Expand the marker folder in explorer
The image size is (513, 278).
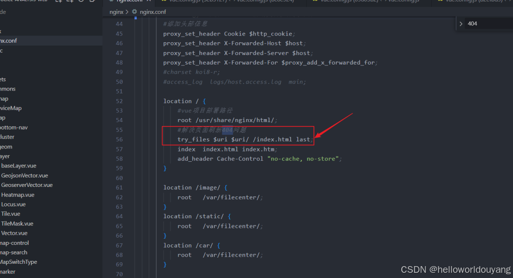[x=8, y=271]
